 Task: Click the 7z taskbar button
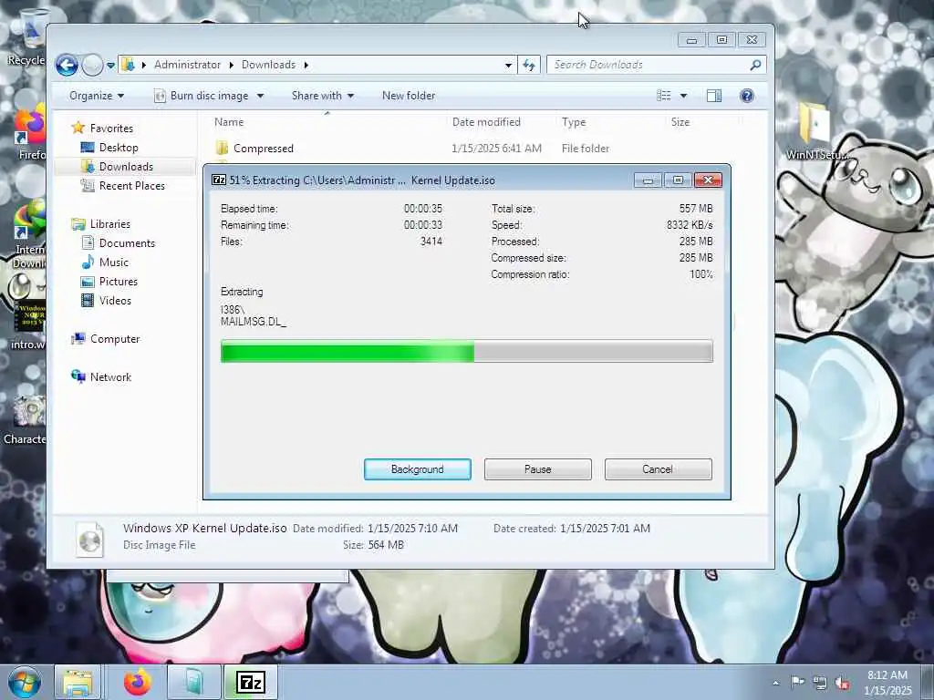(x=250, y=682)
